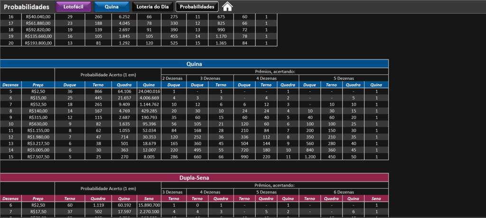
Task: Click Quina probability cell 8.005
Action: tap(149, 157)
